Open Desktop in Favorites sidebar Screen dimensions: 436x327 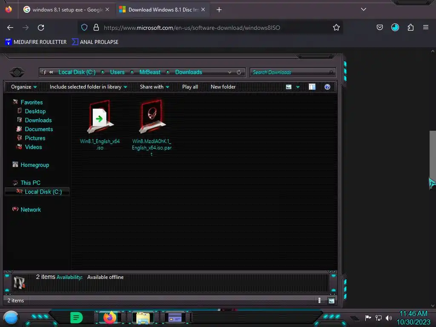point(35,111)
